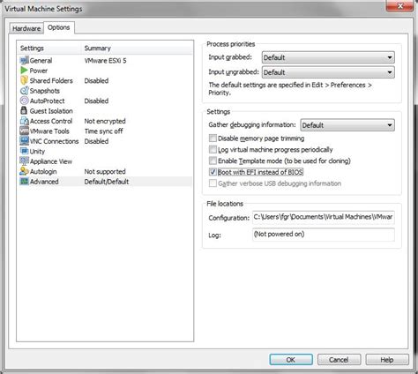
Task: Click the VNC Connections icon
Action: coord(24,141)
